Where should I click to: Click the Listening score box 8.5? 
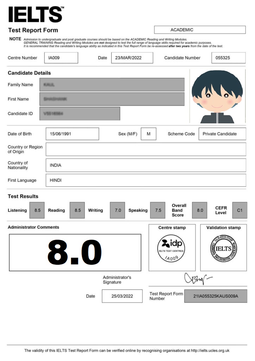pos(37,210)
